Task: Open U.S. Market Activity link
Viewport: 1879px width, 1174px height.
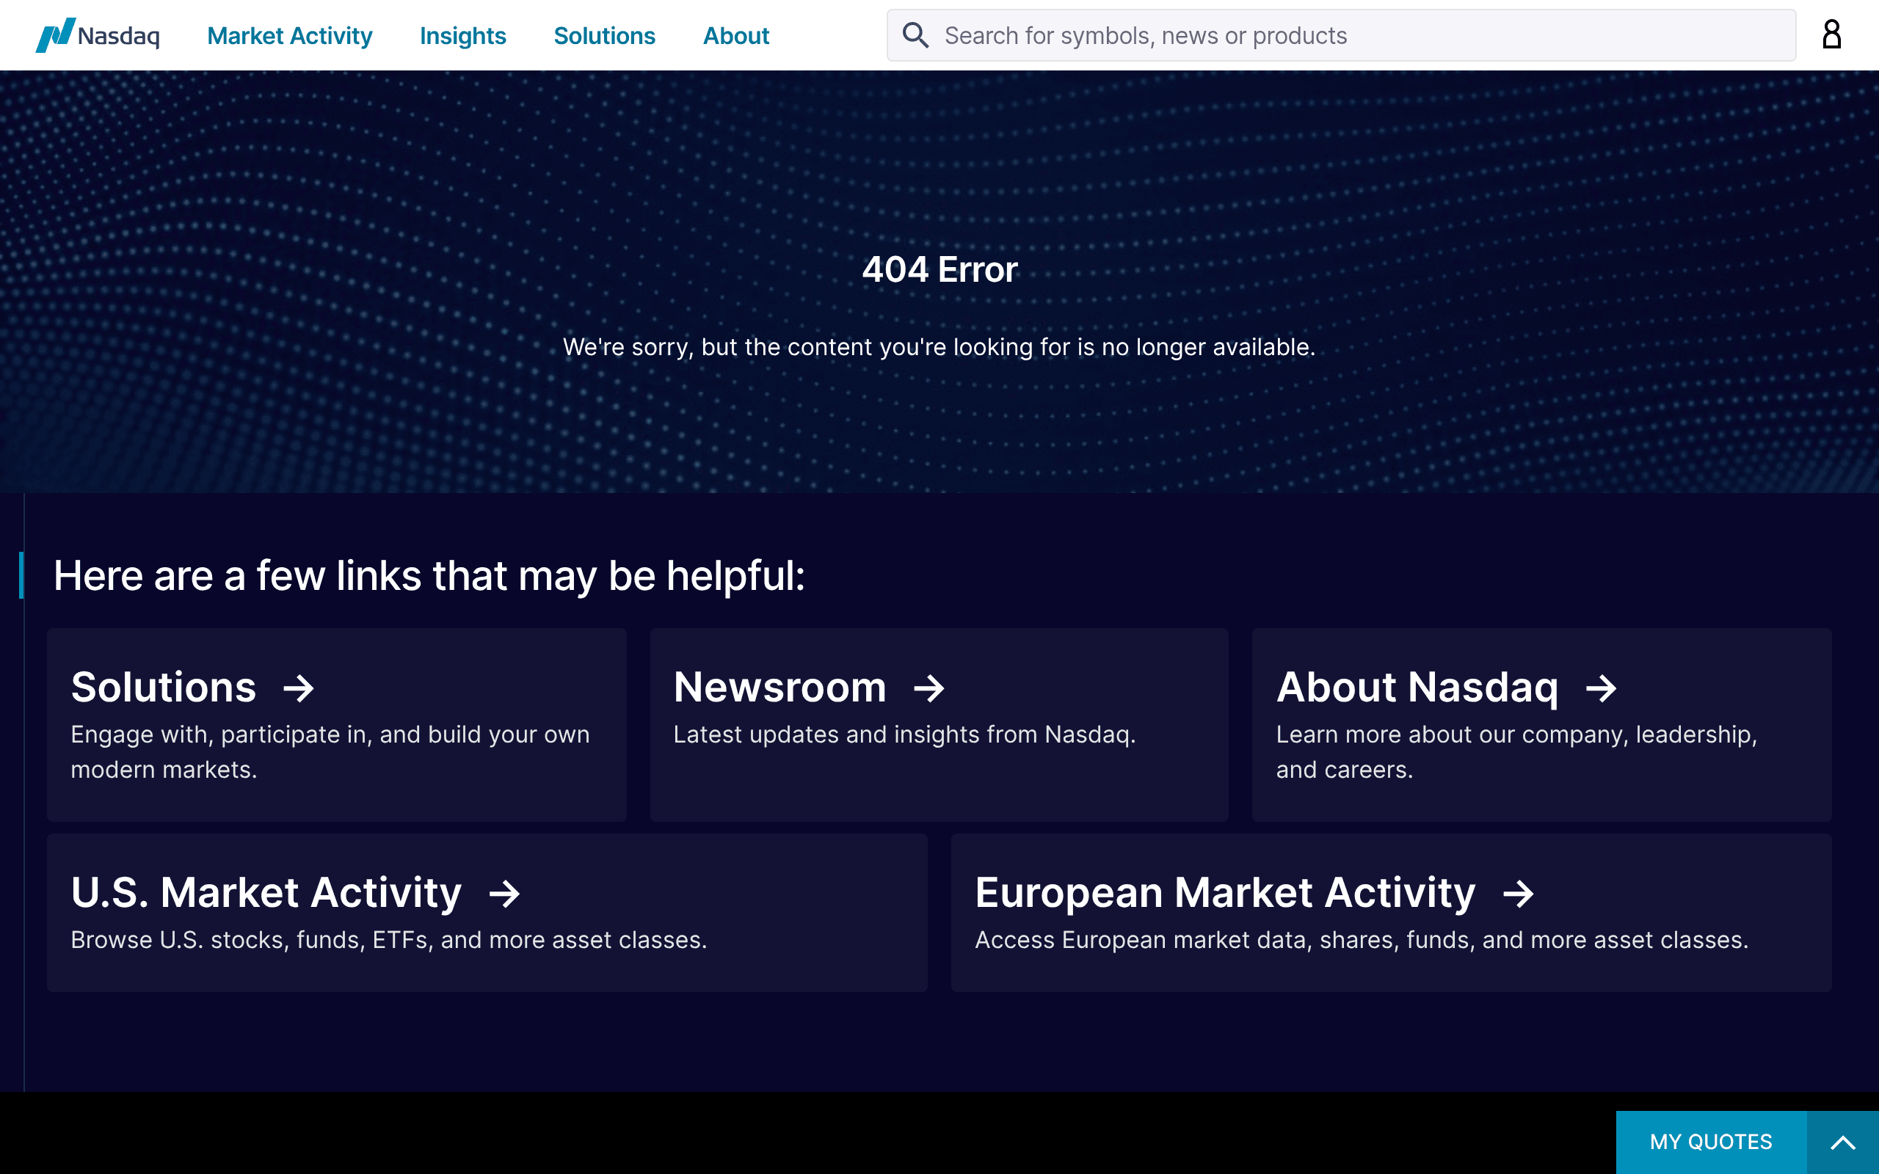Action: pyautogui.click(x=266, y=892)
